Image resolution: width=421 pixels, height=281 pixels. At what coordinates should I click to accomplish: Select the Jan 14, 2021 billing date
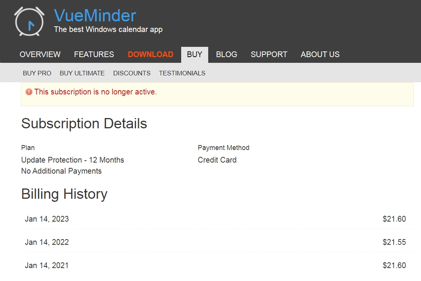pyautogui.click(x=47, y=265)
